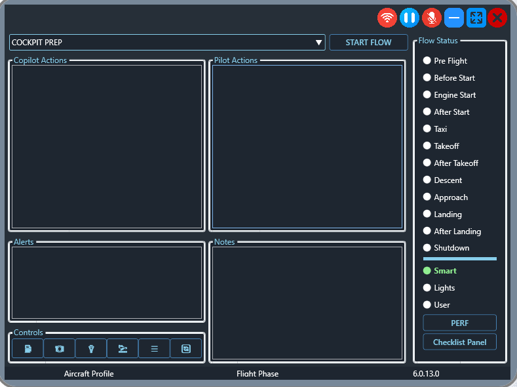Screen dimensions: 517x387
Task: Click the camera icon in Controls
Action: point(60,348)
